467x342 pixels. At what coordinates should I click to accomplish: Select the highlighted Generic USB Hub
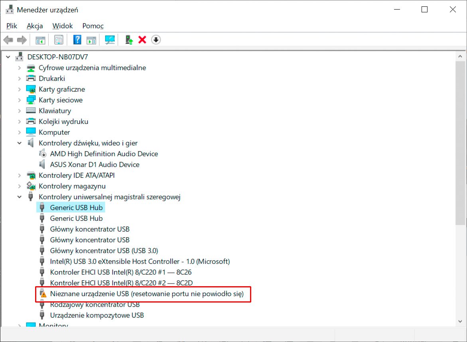76,207
